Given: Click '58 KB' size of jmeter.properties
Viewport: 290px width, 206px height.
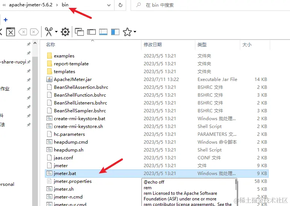Looking at the screenshot, I should pos(261,181).
